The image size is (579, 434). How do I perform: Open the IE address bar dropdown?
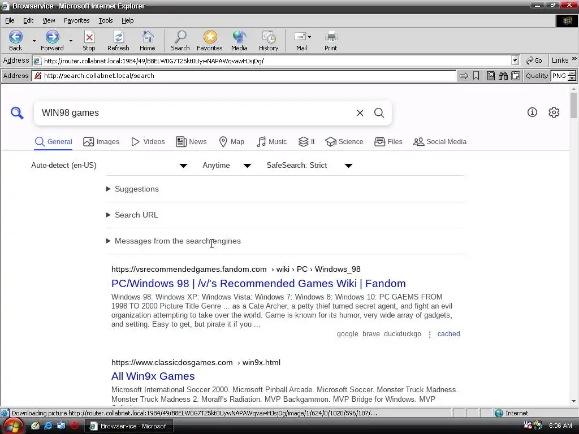pos(515,60)
